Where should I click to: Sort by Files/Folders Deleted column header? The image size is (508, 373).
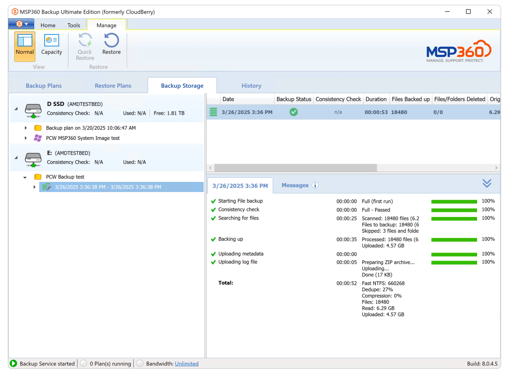pyautogui.click(x=460, y=99)
